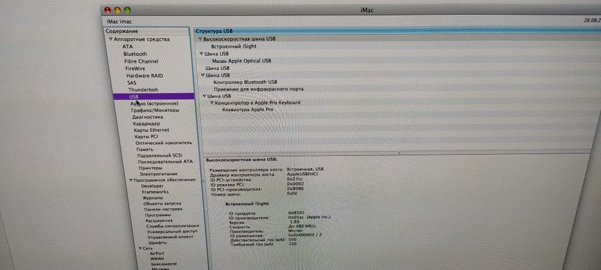Select Расширения entry

click(x=159, y=221)
